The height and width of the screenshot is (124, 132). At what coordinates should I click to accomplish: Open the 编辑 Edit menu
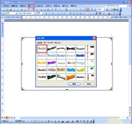[15, 6]
